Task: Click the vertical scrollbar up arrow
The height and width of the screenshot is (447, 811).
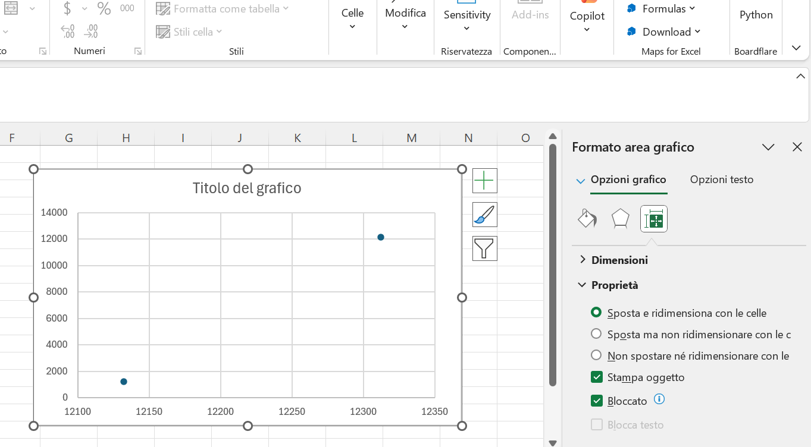Action: point(553,137)
